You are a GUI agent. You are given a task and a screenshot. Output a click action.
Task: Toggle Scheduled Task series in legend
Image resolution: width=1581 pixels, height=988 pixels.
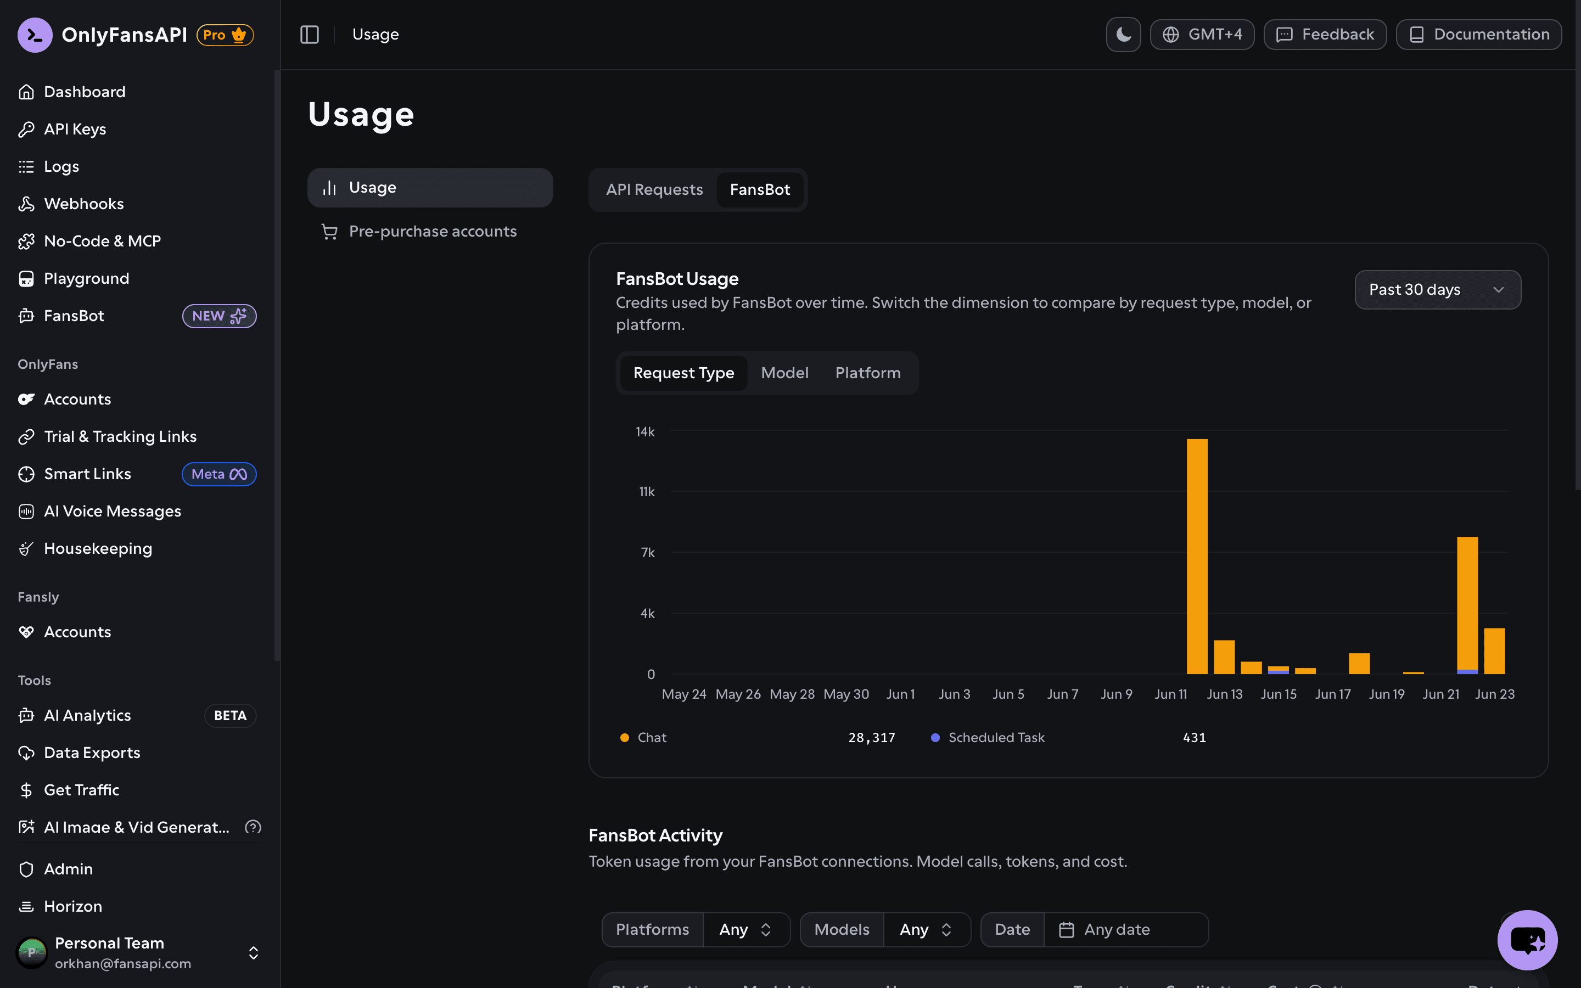(x=988, y=738)
